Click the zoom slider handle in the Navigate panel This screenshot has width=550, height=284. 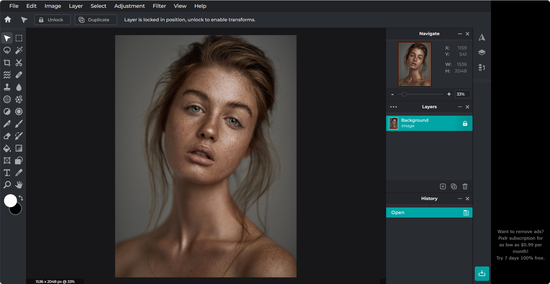tap(404, 94)
